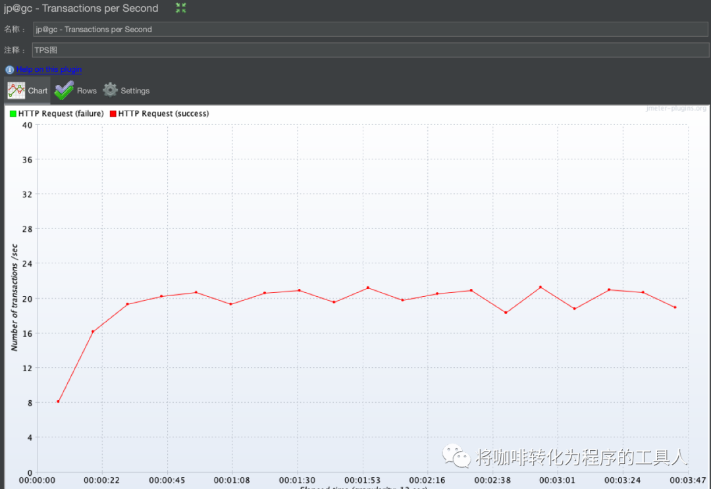Screen dimensions: 711x489
Task: Click the green checkmark icon on the Rows tab
Action: (x=64, y=90)
